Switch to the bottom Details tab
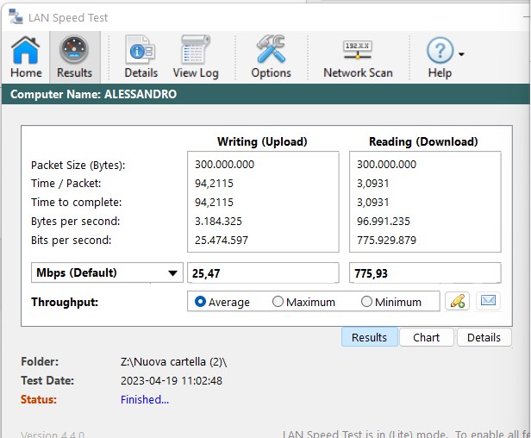531x438 pixels. [484, 337]
